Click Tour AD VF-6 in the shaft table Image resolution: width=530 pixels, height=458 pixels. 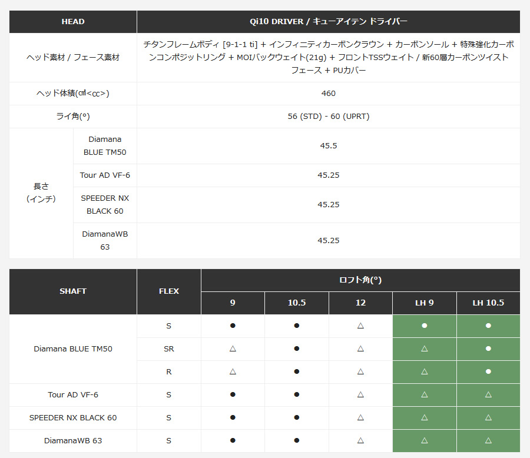pos(73,395)
